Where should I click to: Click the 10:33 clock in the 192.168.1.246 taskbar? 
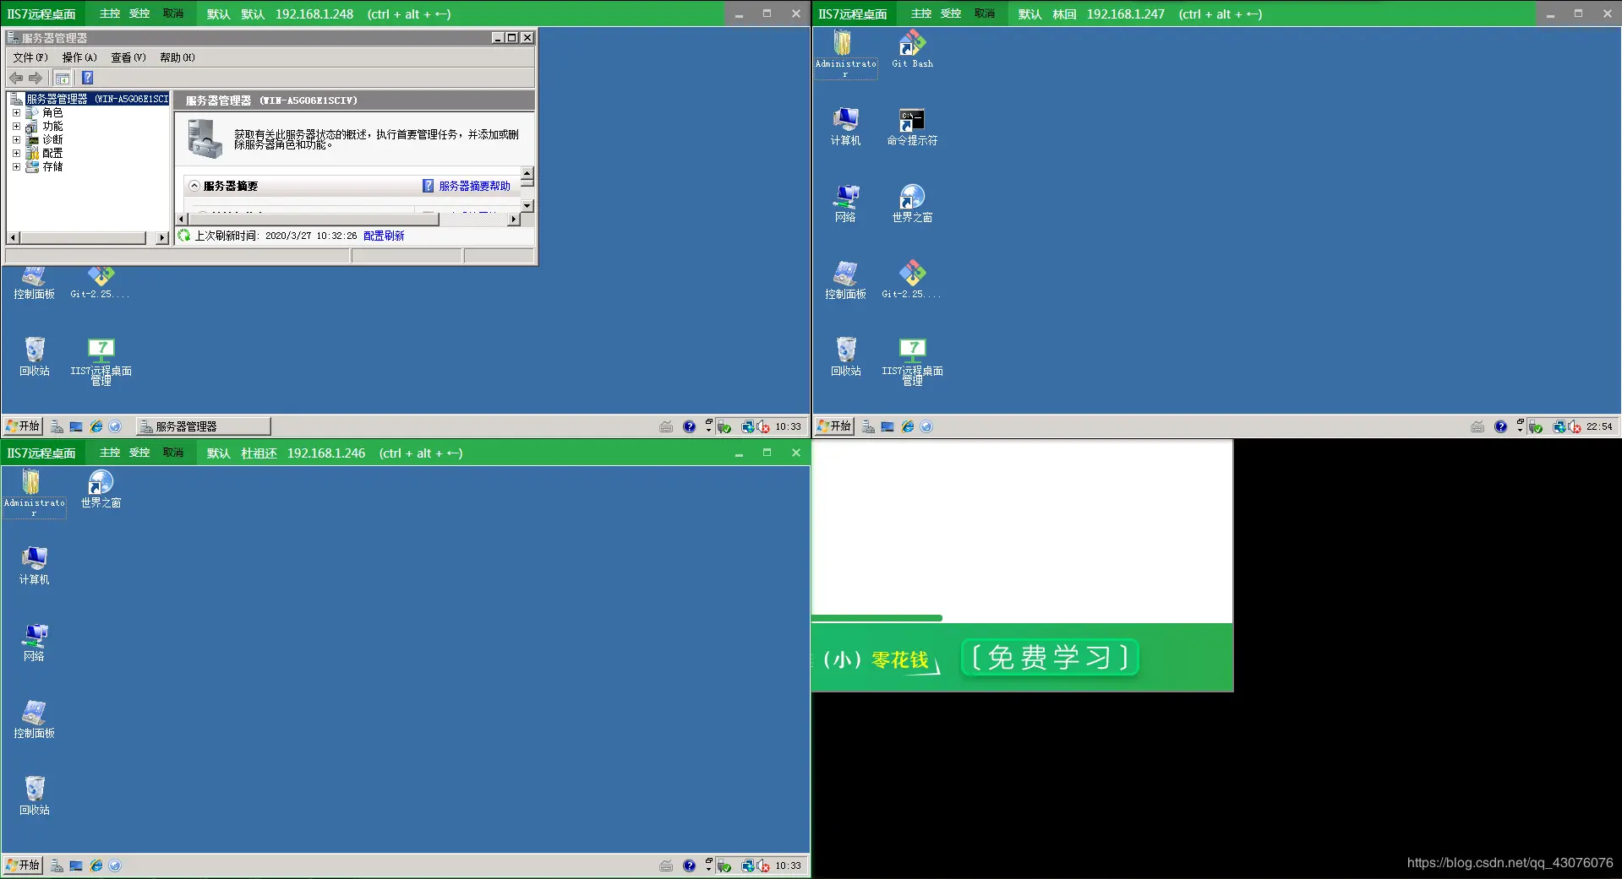(788, 865)
